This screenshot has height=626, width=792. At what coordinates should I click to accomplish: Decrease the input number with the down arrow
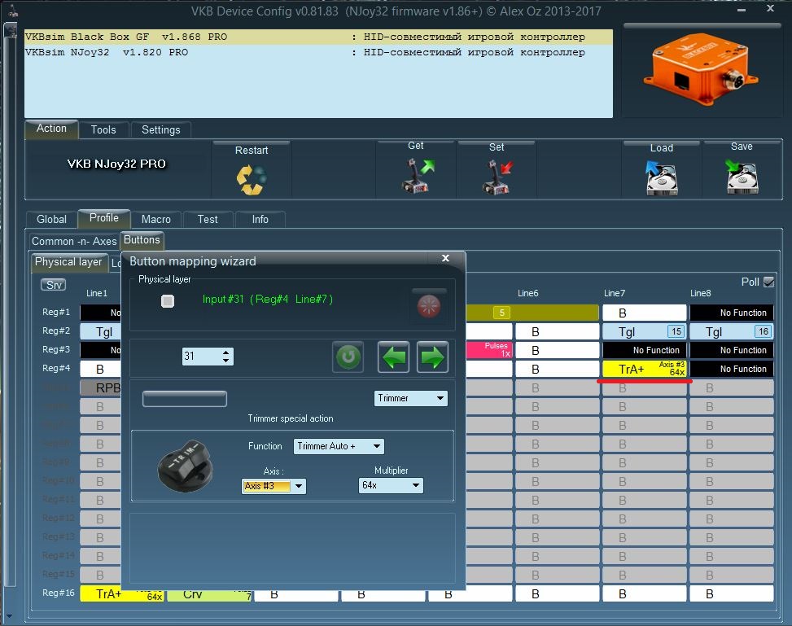pyautogui.click(x=225, y=361)
